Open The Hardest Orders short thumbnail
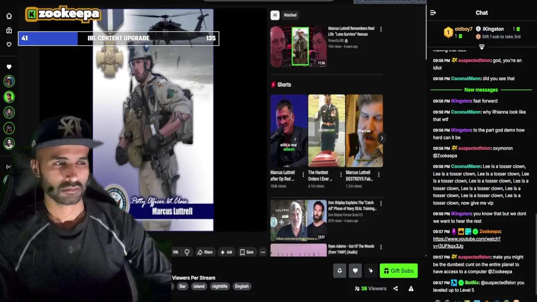Screen dimensions: 537x302 (x=326, y=131)
